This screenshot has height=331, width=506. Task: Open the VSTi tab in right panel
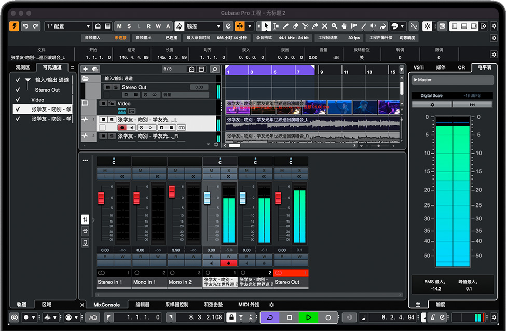point(418,67)
